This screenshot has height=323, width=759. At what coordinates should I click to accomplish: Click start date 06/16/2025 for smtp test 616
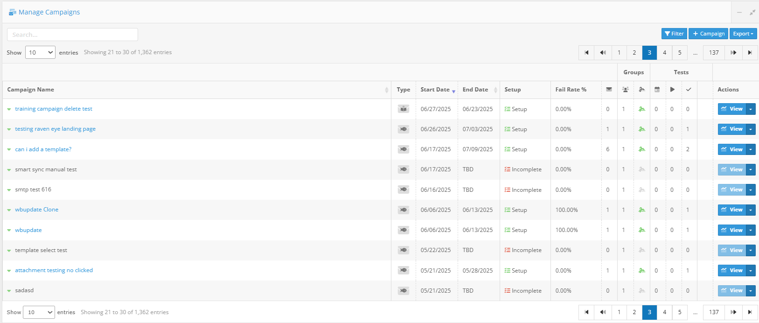click(436, 190)
